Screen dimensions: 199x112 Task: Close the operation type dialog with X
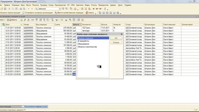pyautogui.click(x=122, y=34)
